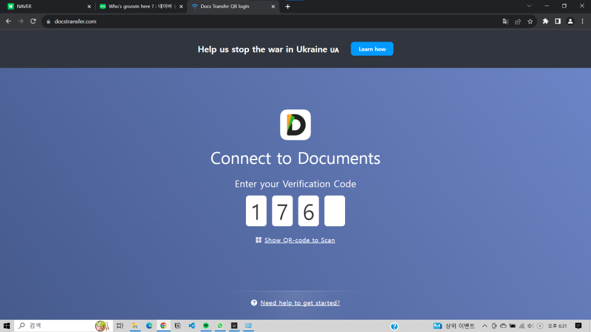Open Visual Studio Code from taskbar
The height and width of the screenshot is (332, 591).
[x=192, y=326]
